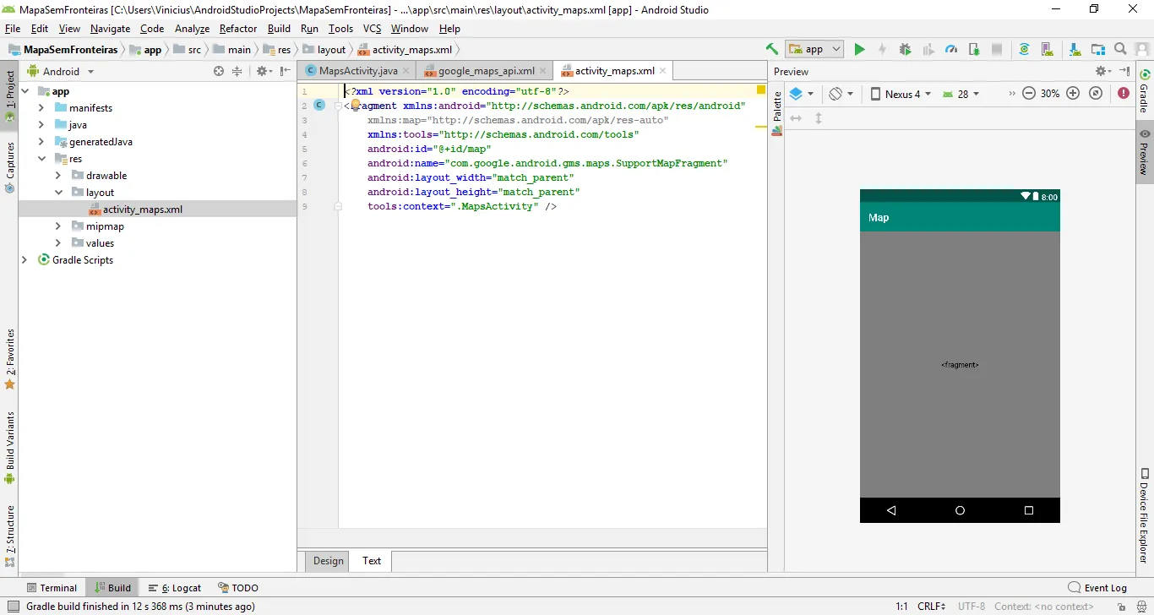This screenshot has width=1154, height=615.
Task: Click the green Run app button
Action: [x=859, y=50]
